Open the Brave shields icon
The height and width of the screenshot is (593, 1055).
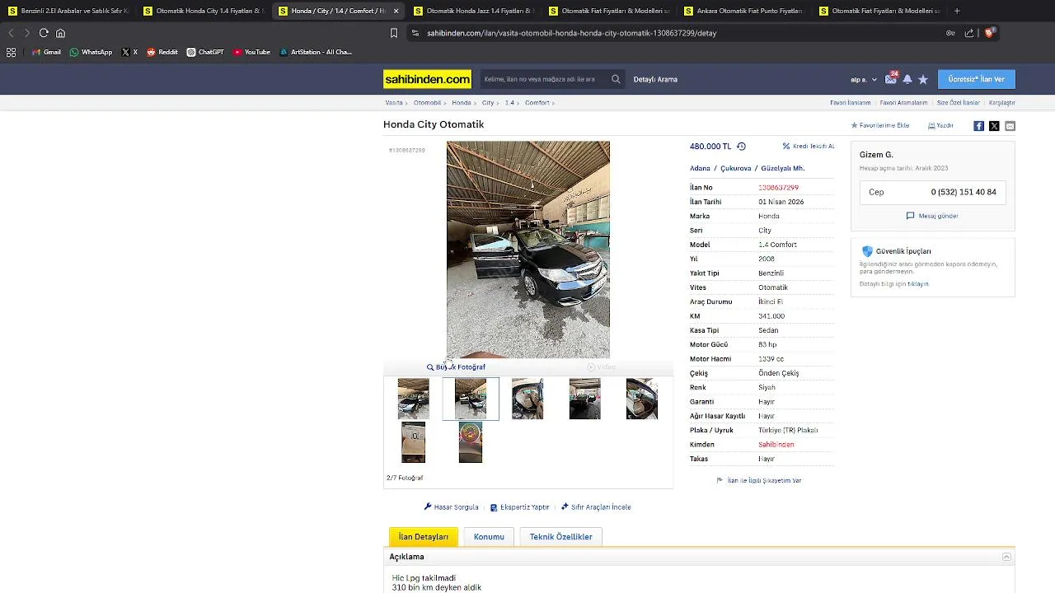(989, 33)
